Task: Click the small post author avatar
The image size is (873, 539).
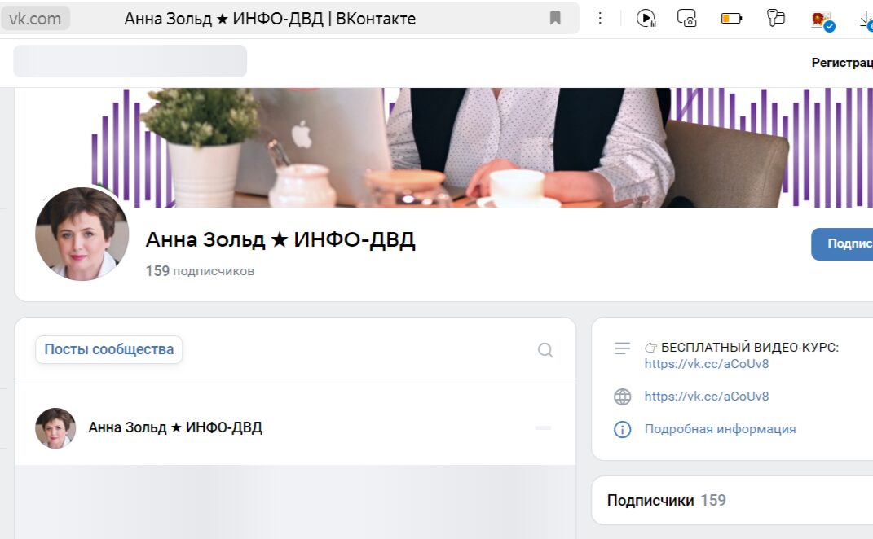Action: point(55,427)
